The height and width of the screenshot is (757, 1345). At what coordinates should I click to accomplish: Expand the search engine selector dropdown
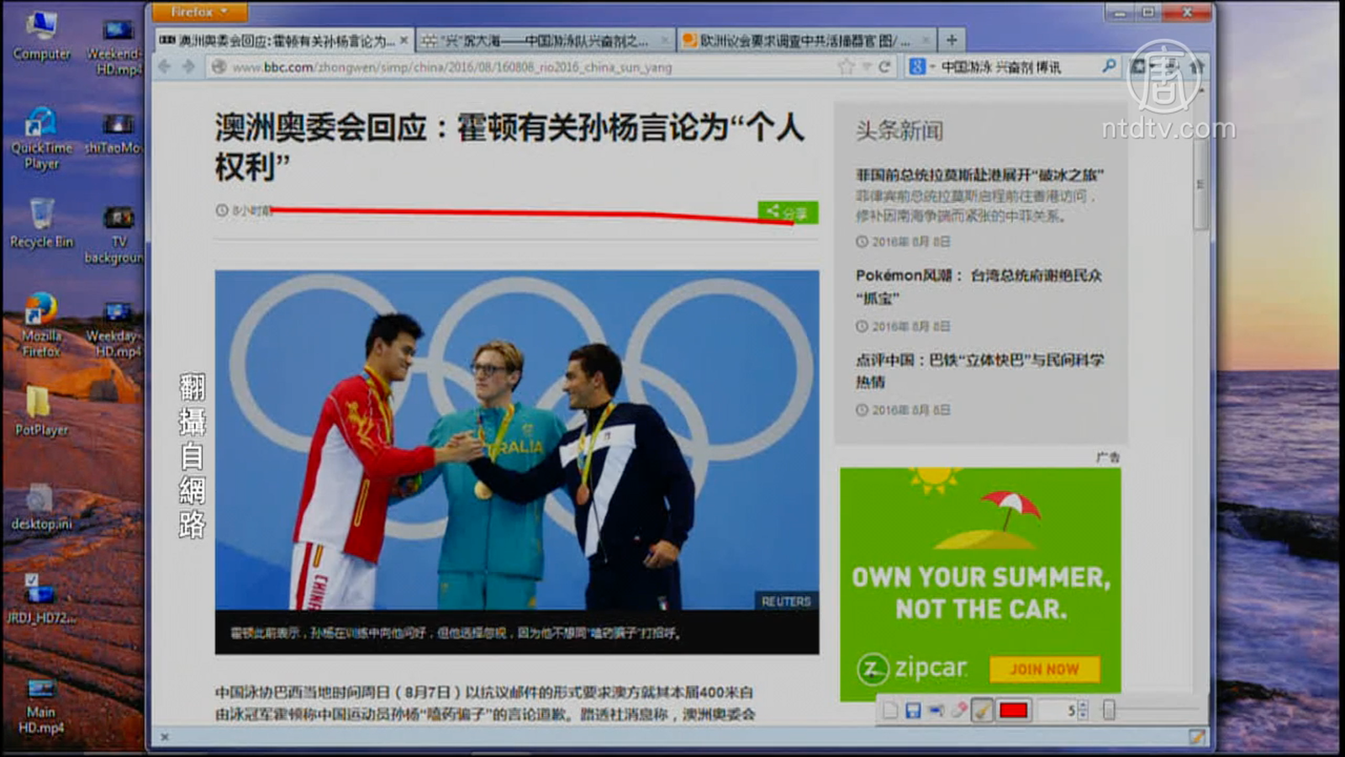(x=921, y=66)
